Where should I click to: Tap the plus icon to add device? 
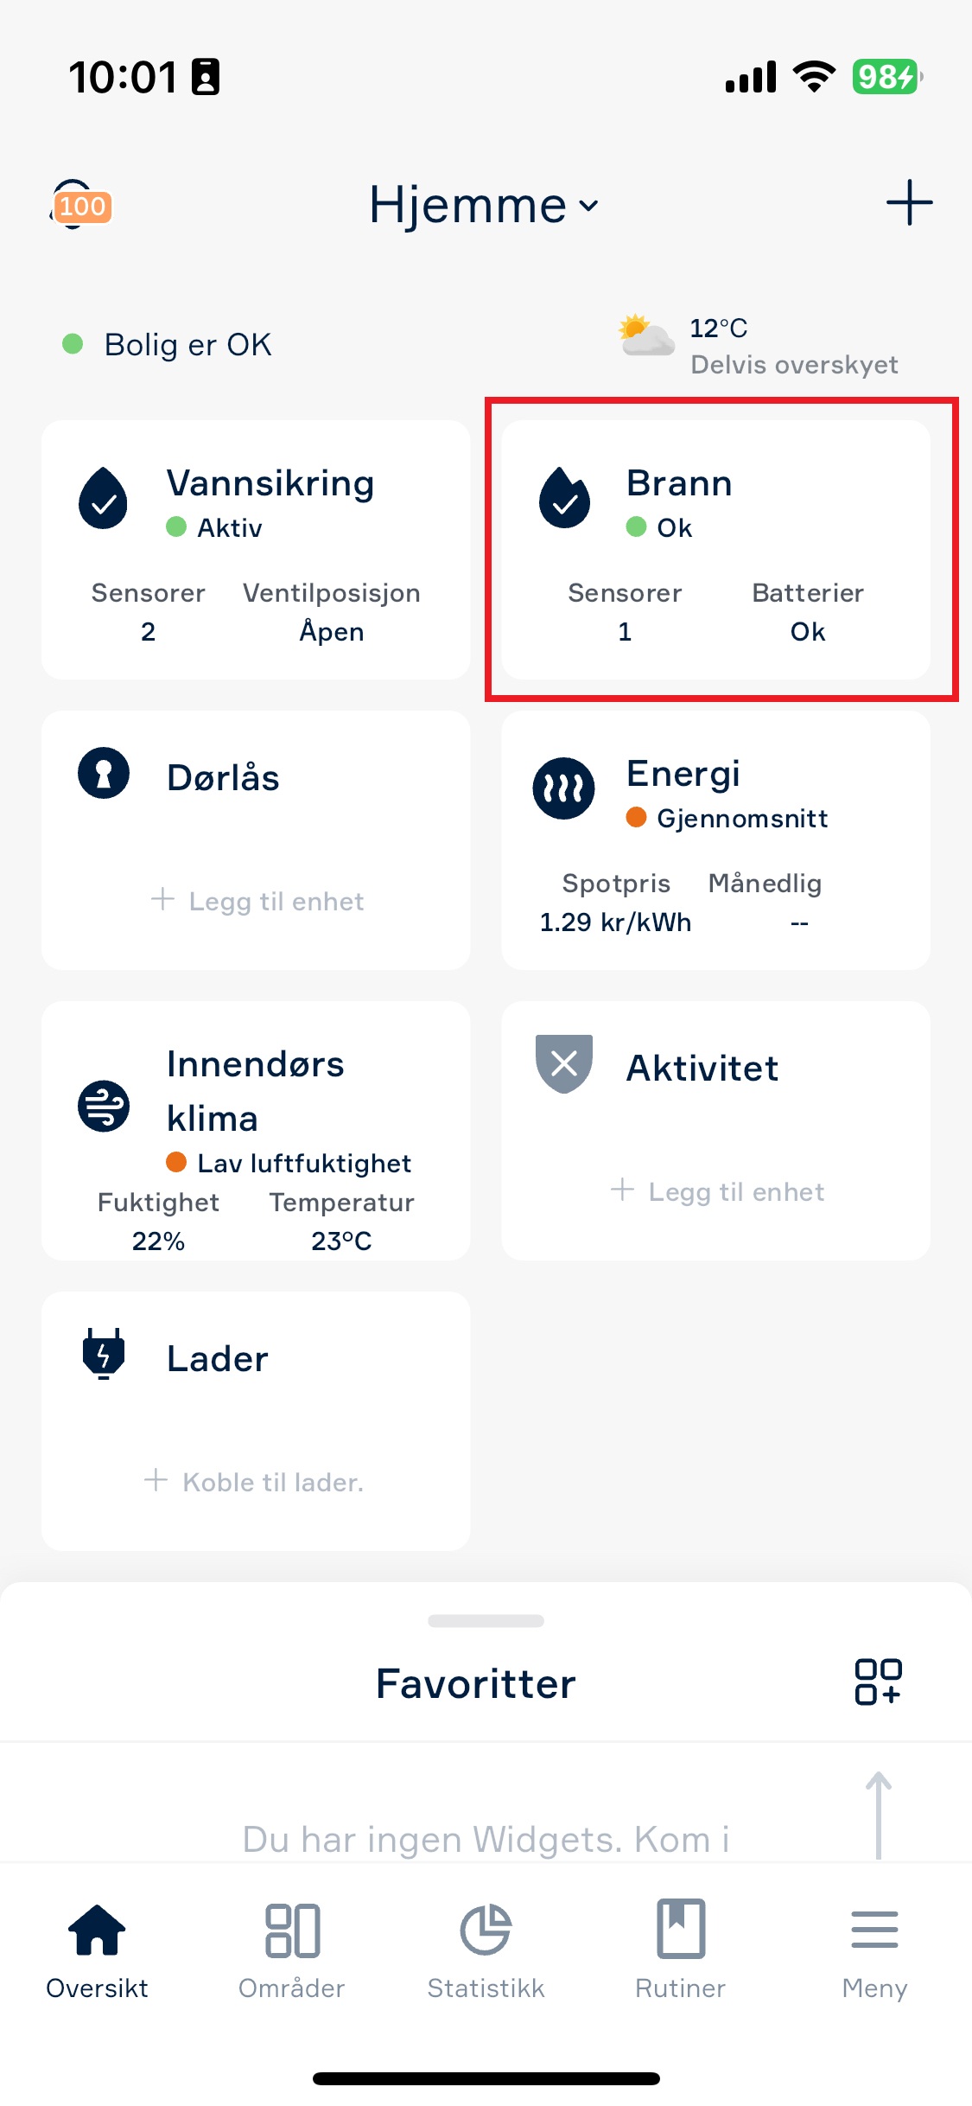click(909, 203)
